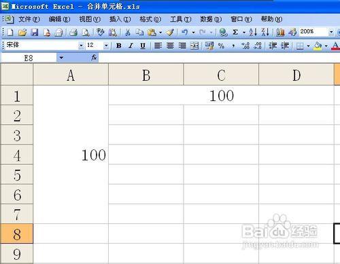340x264 pixels.
Task: Open the 文件 (File) menu
Action: click(29, 19)
